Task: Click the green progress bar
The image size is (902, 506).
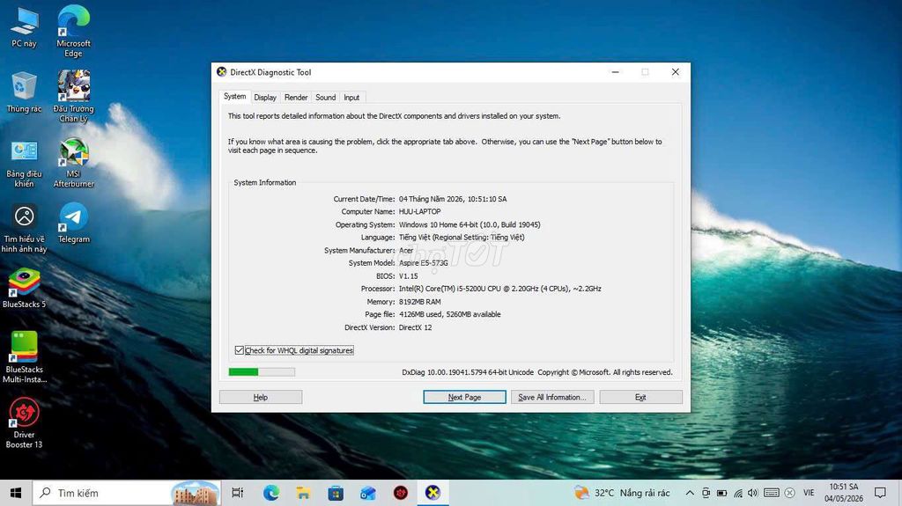Action: (262, 372)
